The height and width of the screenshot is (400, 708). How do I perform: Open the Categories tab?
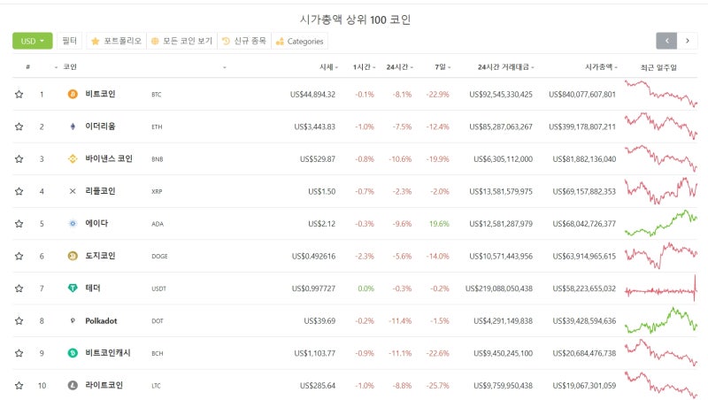(300, 41)
